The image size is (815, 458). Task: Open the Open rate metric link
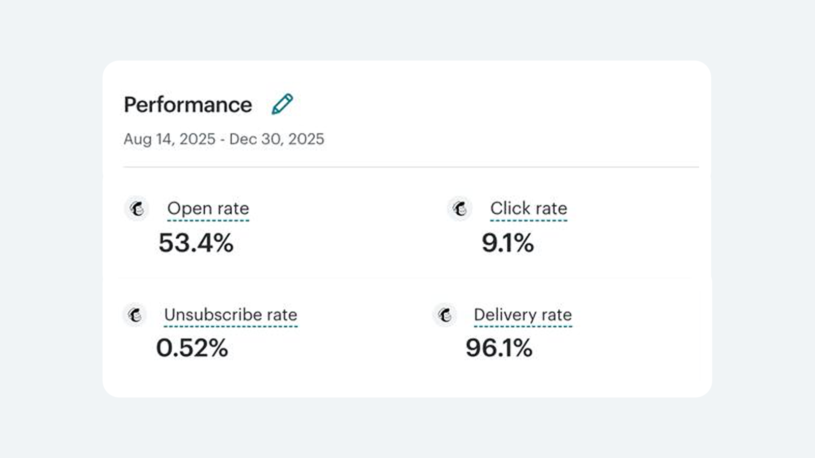(208, 209)
